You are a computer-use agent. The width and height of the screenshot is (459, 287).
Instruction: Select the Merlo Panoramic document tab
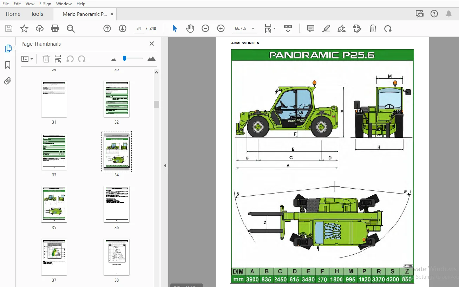coord(85,14)
